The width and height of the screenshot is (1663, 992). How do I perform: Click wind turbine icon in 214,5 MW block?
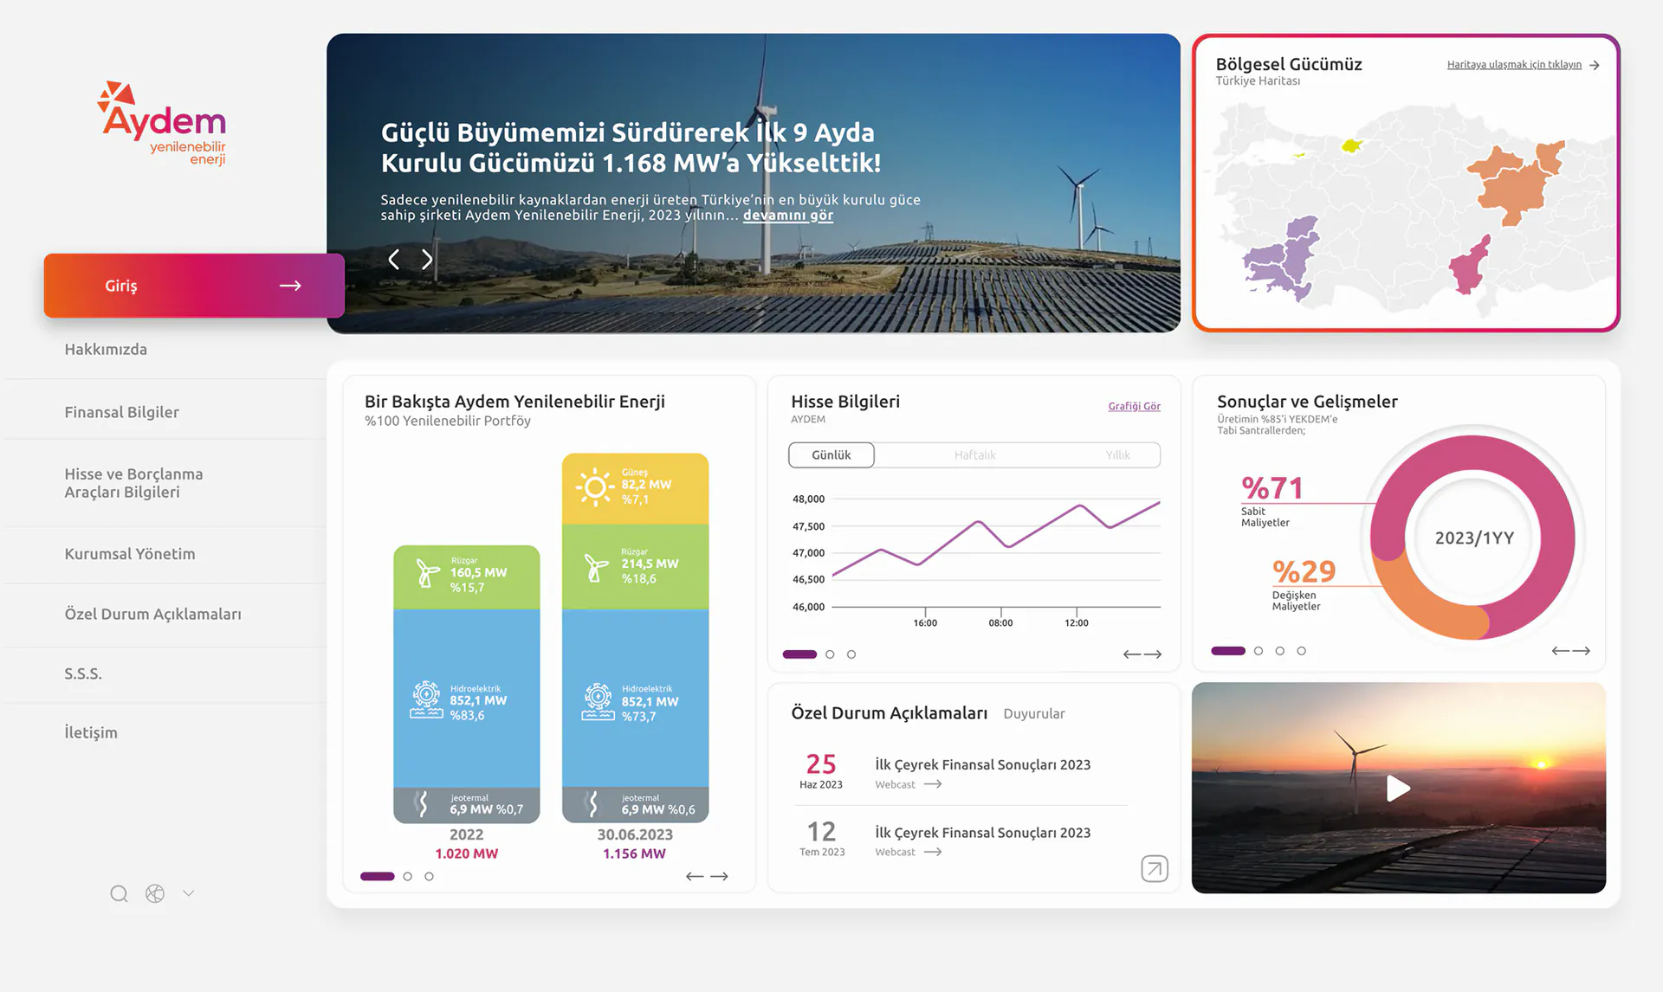tap(596, 568)
